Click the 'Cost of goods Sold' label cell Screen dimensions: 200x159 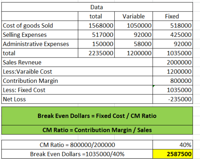point(40,25)
